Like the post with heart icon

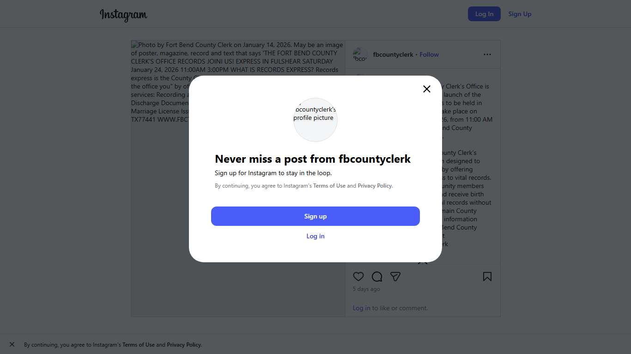click(x=358, y=277)
